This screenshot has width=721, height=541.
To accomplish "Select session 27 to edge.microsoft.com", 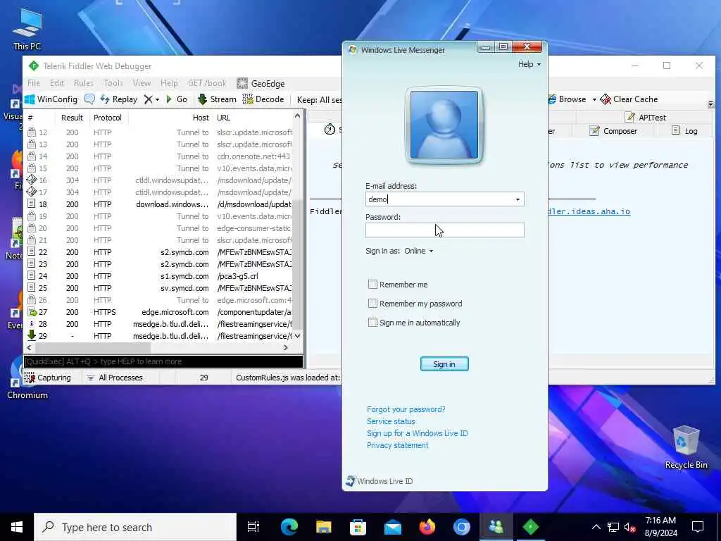I will (159, 312).
